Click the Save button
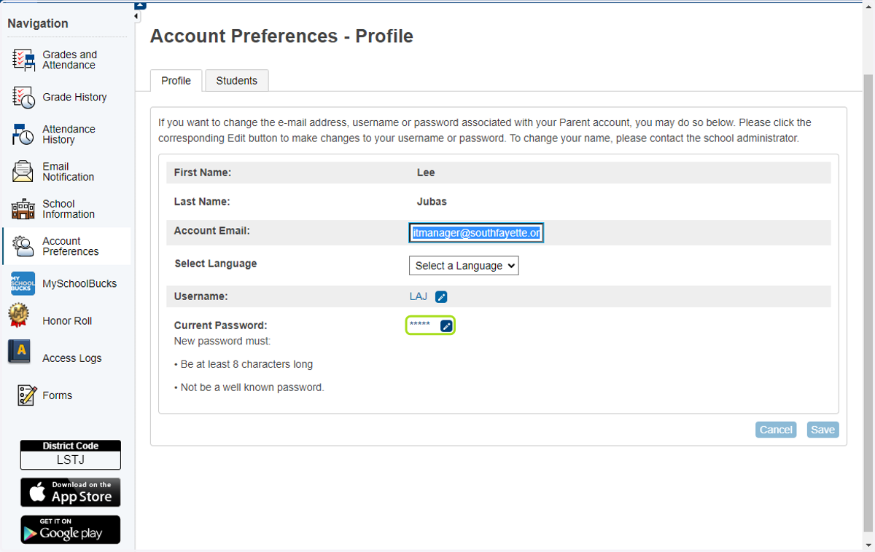The width and height of the screenshot is (875, 552). 822,430
